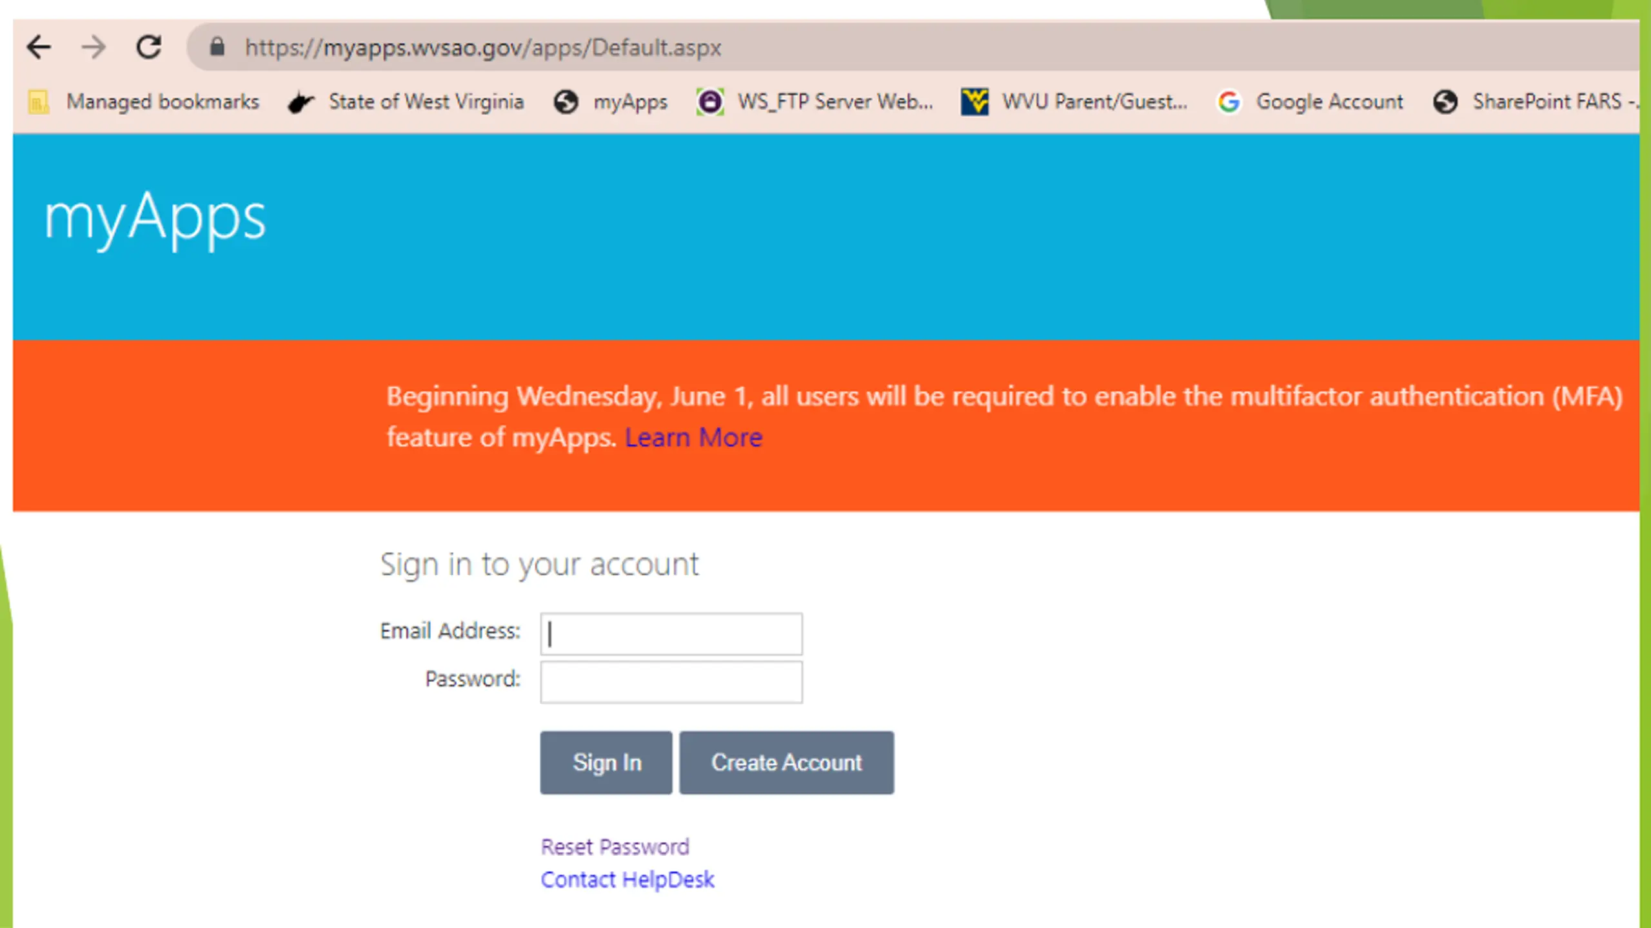
Task: Click the Sign In button
Action: pos(606,762)
